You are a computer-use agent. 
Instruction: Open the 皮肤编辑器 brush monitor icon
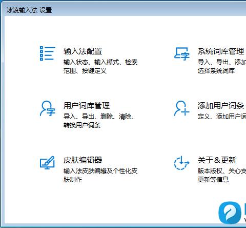(47, 162)
